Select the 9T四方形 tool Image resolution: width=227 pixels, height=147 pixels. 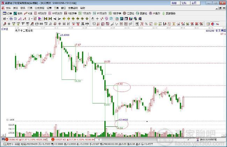[100, 14]
